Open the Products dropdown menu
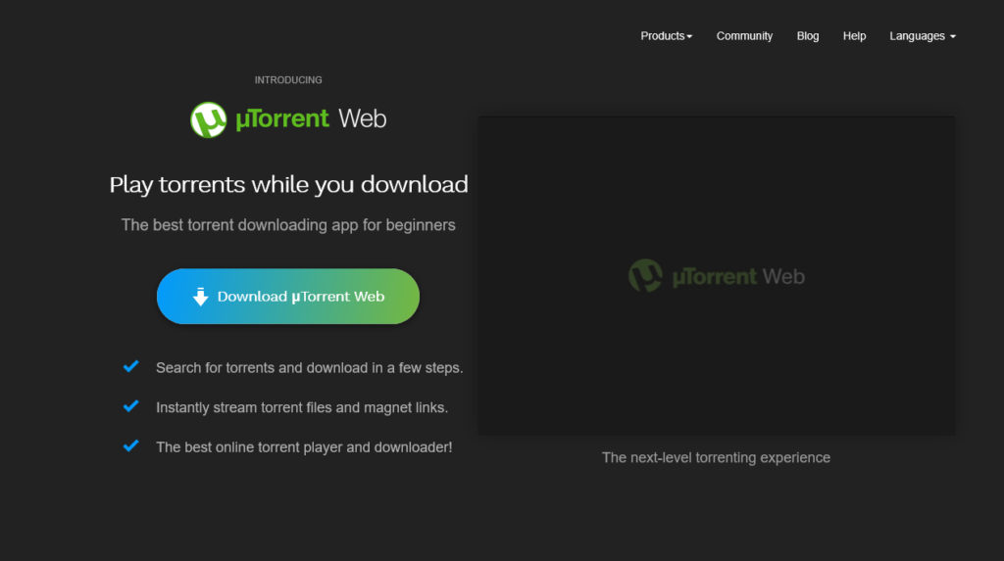The width and height of the screenshot is (1004, 561). (666, 36)
